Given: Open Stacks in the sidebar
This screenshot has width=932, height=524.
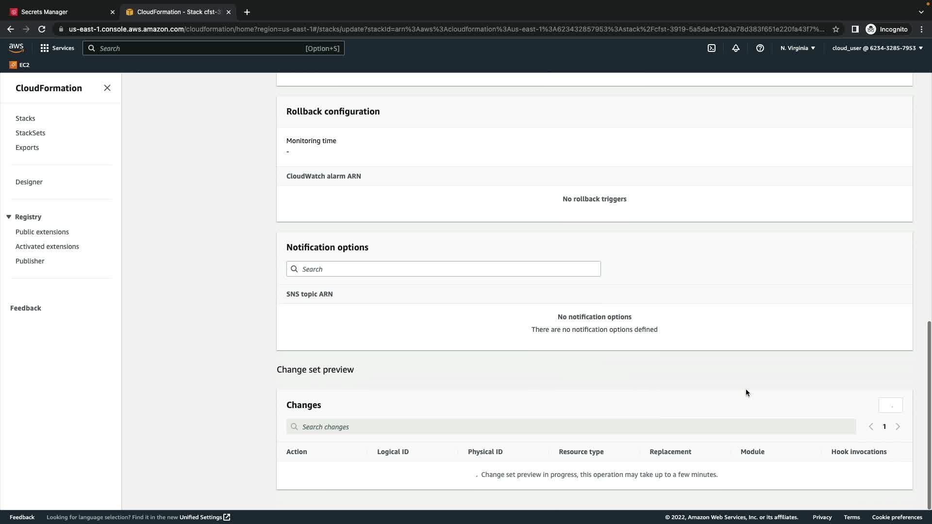Looking at the screenshot, I should [x=25, y=118].
